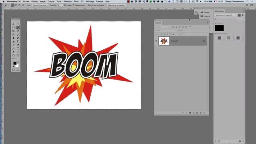Select the Move tool

pyautogui.click(x=14, y=24)
